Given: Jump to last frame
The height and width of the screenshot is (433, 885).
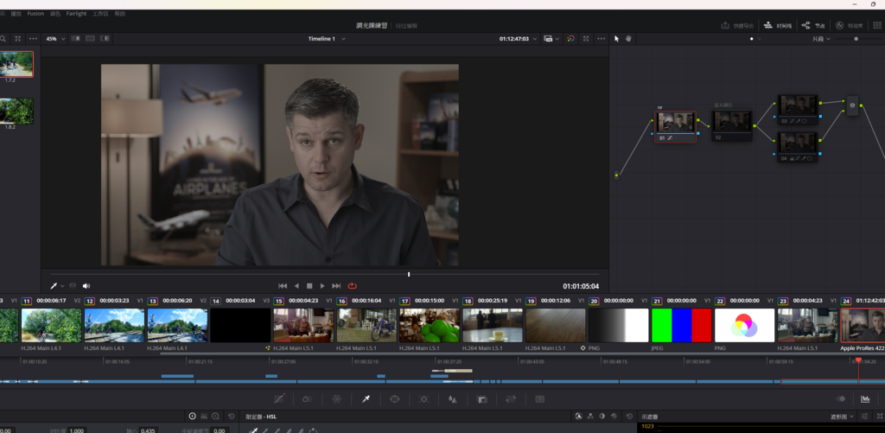Looking at the screenshot, I should pos(336,286).
